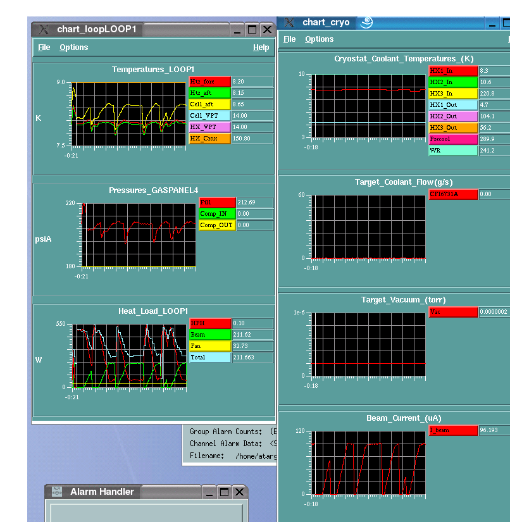510x522 pixels.
Task: Click the Fill value field 212.69
Action: point(255,202)
